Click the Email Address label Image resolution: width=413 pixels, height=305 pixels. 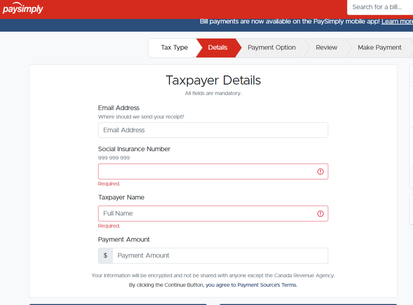[119, 108]
